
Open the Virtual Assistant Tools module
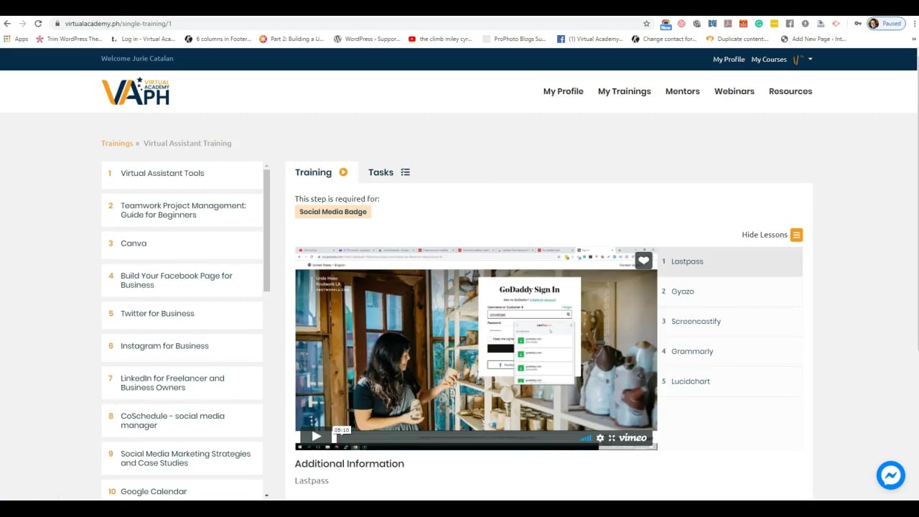pos(182,174)
